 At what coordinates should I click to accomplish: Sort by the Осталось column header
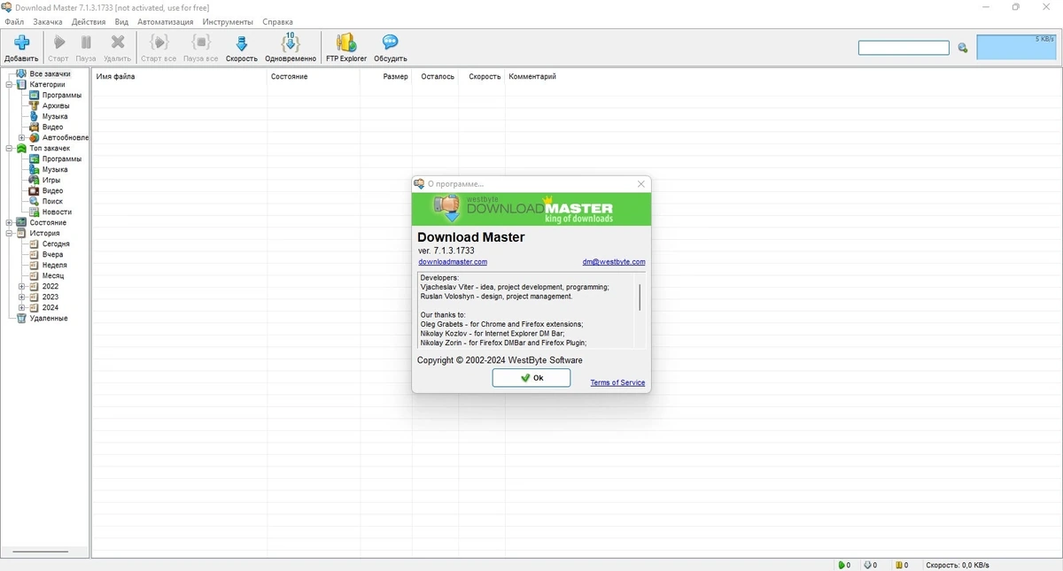click(437, 77)
